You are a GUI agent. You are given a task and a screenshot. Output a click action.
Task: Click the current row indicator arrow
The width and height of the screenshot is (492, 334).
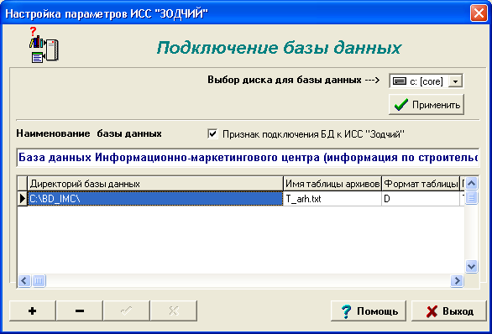[x=23, y=199]
